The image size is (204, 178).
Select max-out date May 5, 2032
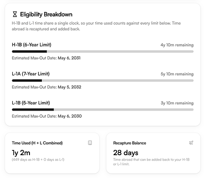click(x=69, y=87)
